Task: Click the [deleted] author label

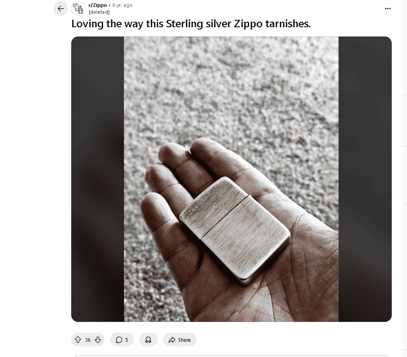Action: [x=99, y=12]
